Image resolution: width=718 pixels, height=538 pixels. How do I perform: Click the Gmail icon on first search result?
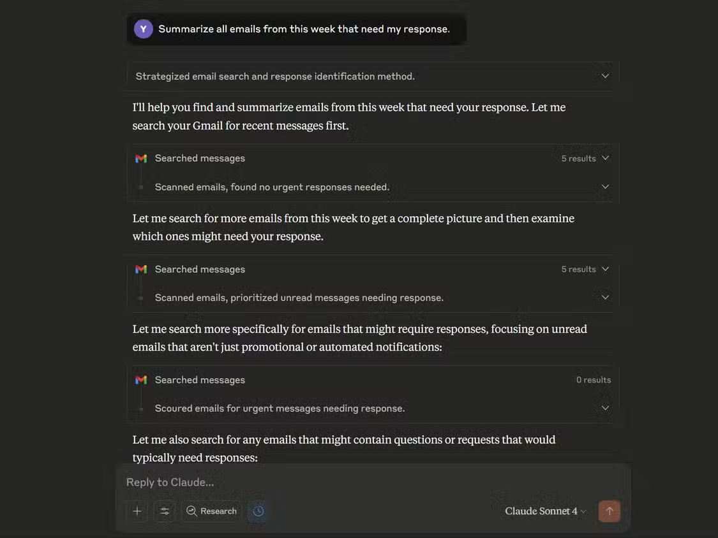coord(141,158)
